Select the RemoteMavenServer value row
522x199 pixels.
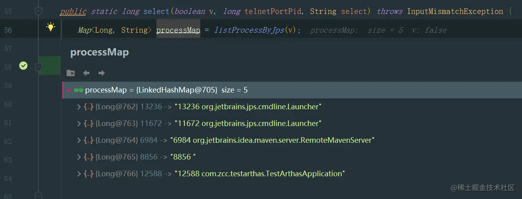click(x=292, y=140)
